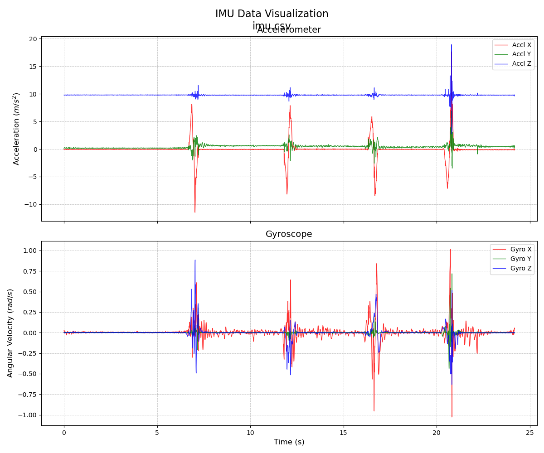
Task: Select the IMU Data Visualization main title
Action: point(272,14)
